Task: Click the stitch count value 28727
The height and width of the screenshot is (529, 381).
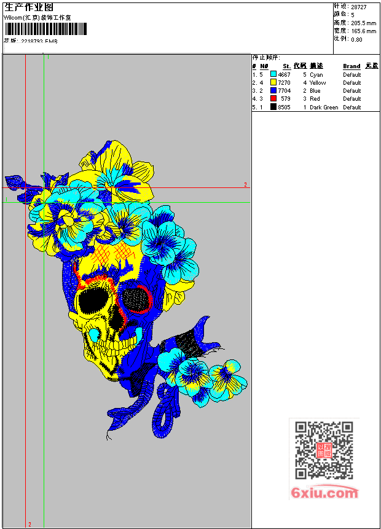Action: click(x=359, y=7)
